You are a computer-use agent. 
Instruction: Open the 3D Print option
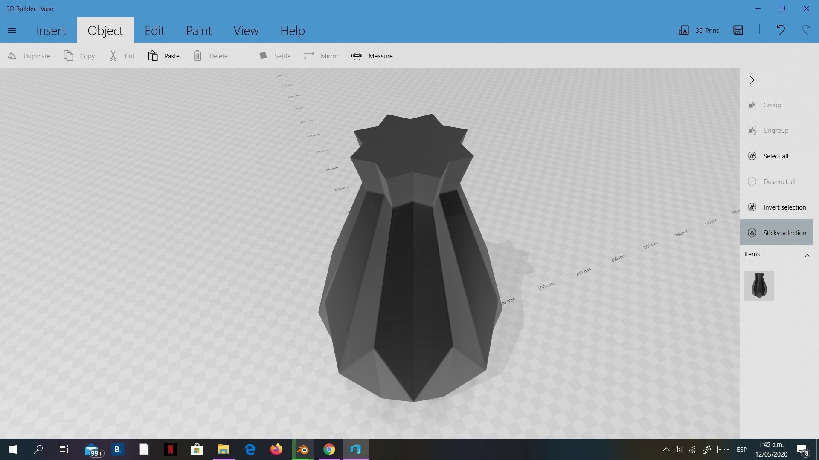[x=699, y=30]
